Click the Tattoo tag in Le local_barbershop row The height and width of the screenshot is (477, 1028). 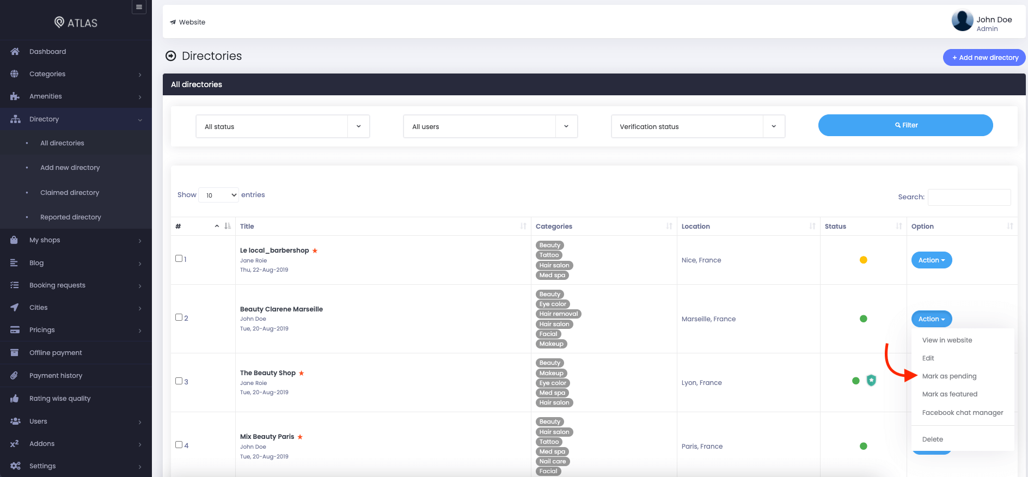[549, 255]
